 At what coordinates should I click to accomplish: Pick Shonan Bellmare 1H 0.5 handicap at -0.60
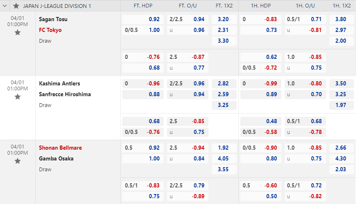(261, 186)
